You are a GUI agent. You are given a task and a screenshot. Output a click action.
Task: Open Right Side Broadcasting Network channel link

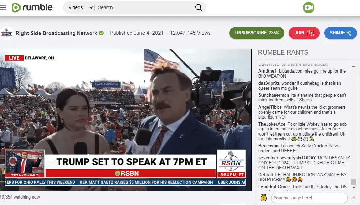pyautogui.click(x=56, y=33)
